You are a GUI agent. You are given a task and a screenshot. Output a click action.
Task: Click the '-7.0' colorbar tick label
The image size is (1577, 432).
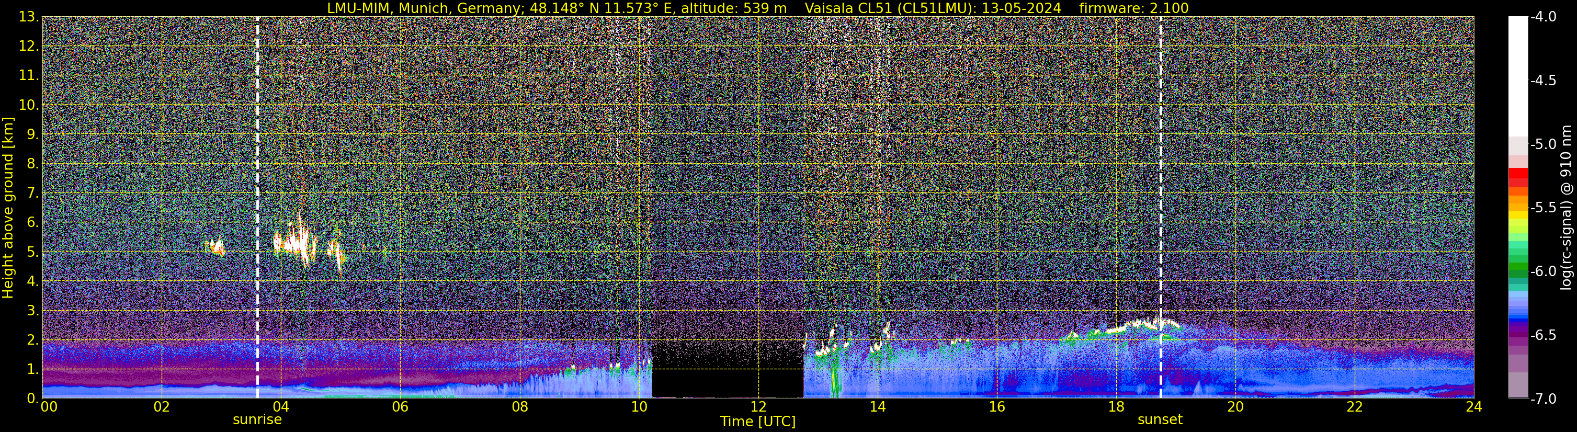(x=1544, y=399)
